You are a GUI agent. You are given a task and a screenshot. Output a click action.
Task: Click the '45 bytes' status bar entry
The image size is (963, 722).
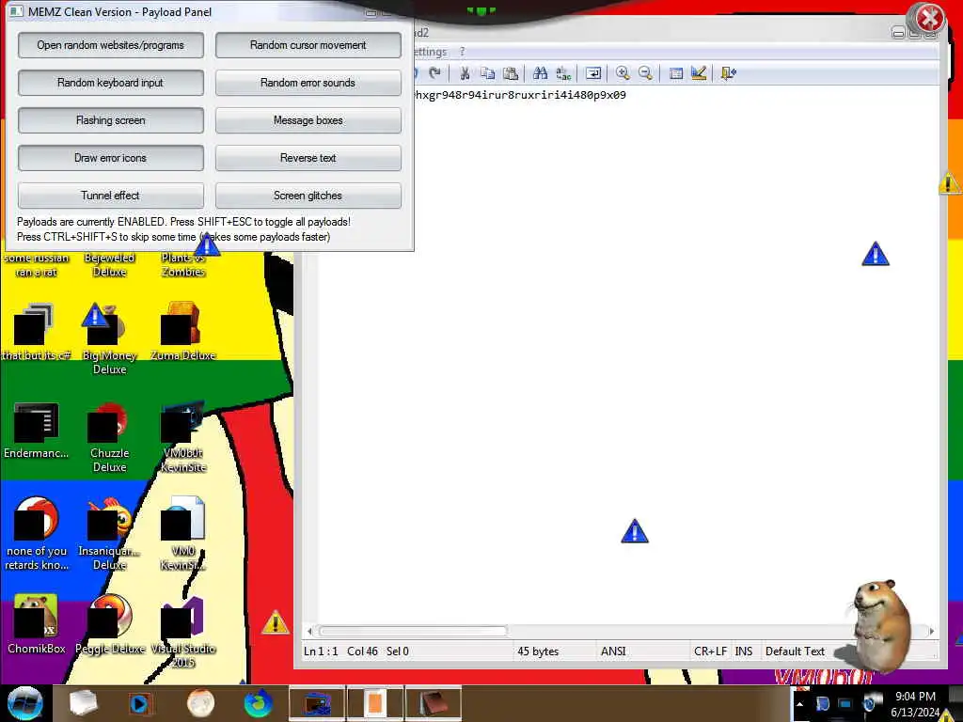(538, 651)
